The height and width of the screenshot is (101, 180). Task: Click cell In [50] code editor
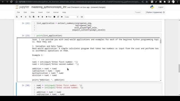pos(96,89)
